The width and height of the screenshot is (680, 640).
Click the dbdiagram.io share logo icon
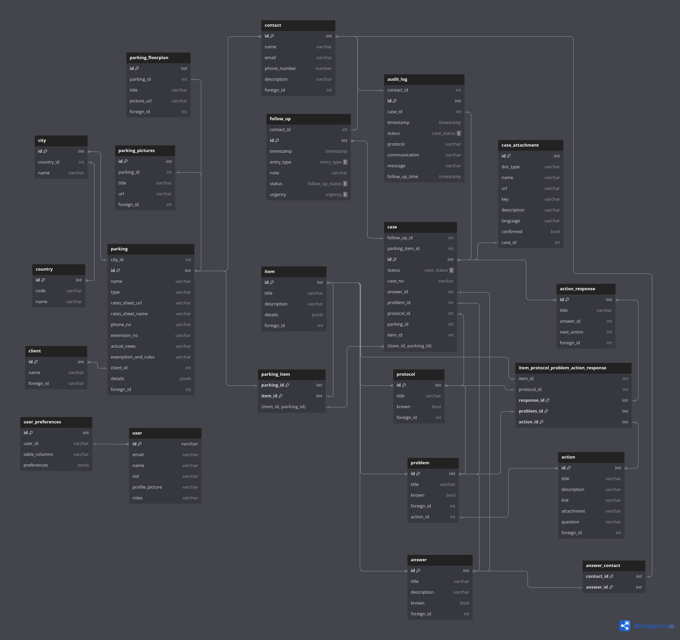(x=625, y=625)
